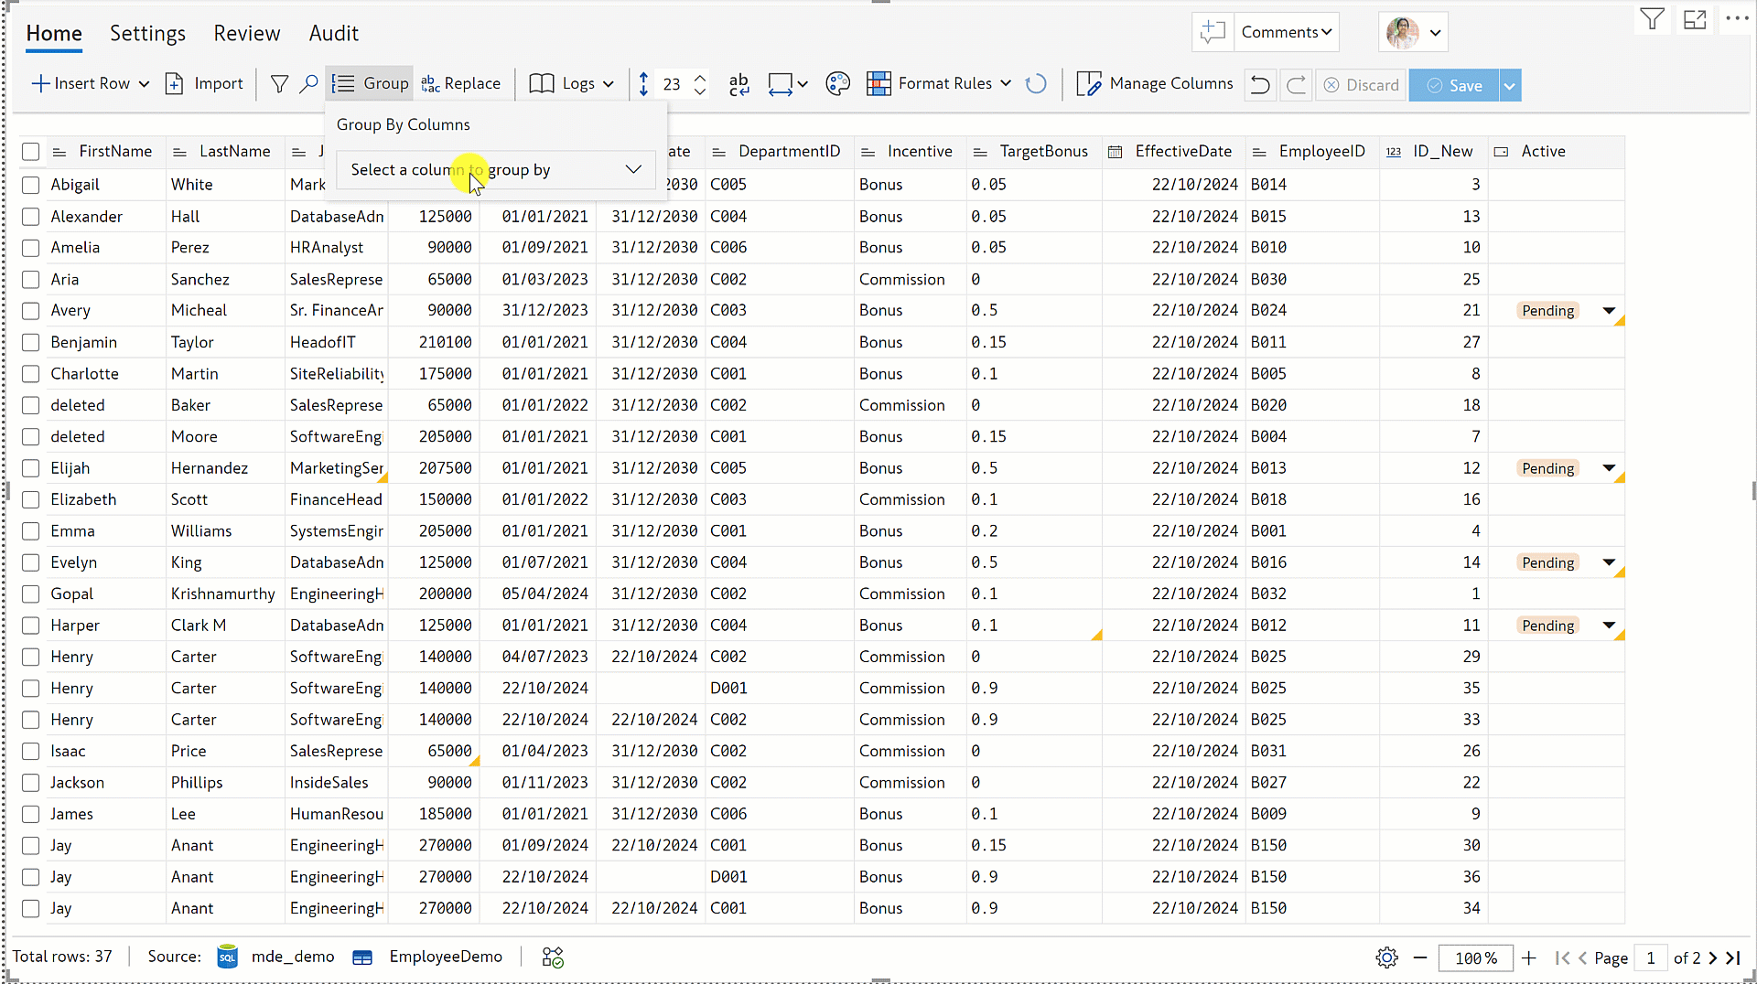Image resolution: width=1757 pixels, height=984 pixels.
Task: Expand the Pending dropdown in Avery's row
Action: [x=1609, y=311]
